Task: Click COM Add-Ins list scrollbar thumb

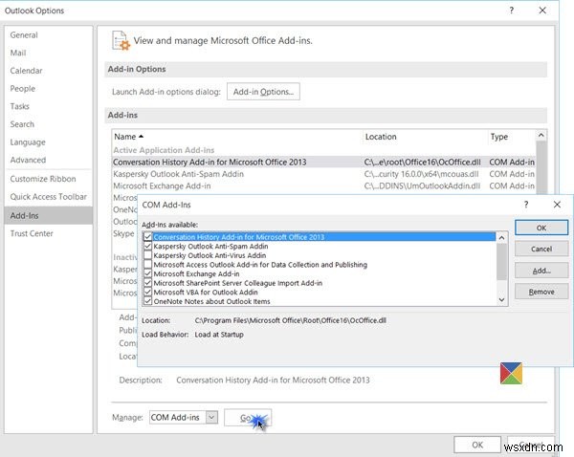Action: click(x=501, y=261)
